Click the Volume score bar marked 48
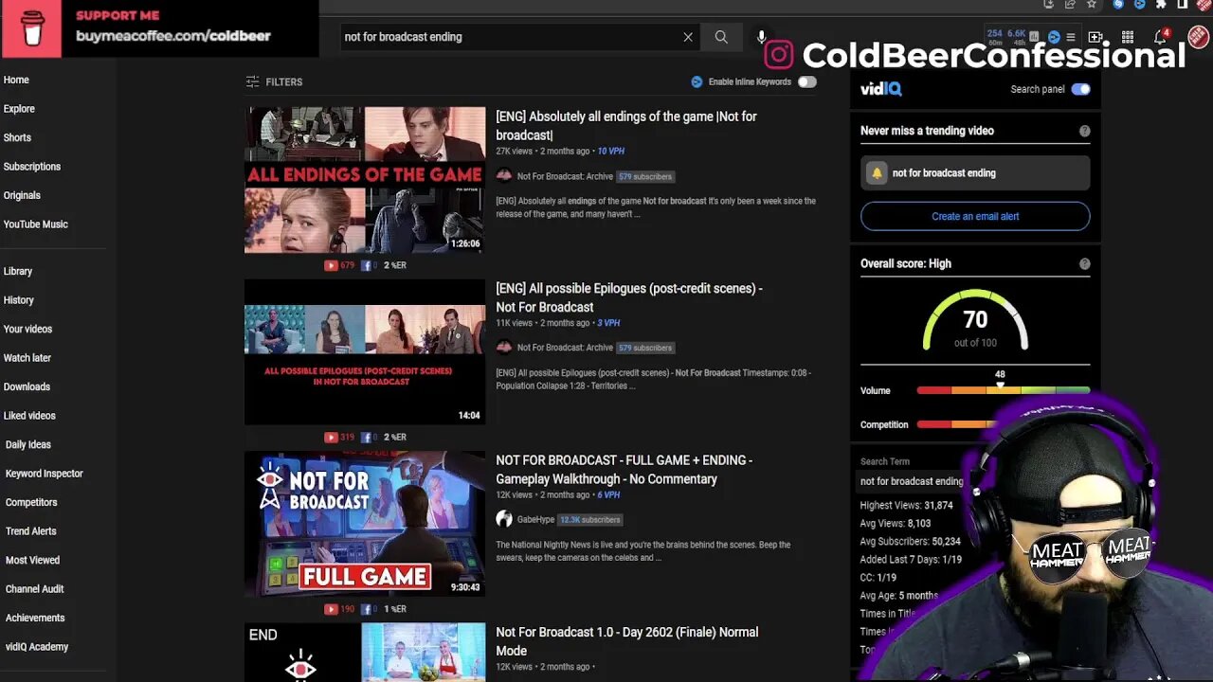1213x682 pixels. pos(1003,390)
